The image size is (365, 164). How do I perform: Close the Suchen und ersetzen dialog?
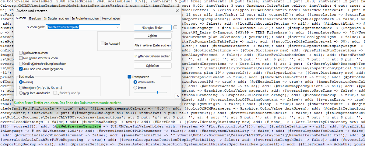(177, 11)
